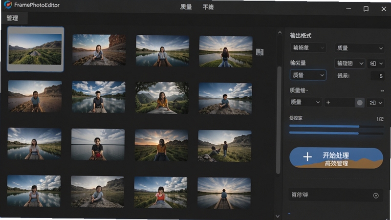
Task: Click the 开始处理 button
Action: pyautogui.click(x=336, y=158)
